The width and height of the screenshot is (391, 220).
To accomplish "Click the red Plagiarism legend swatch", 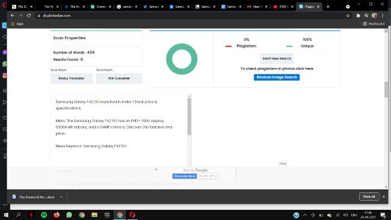I will [x=229, y=46].
